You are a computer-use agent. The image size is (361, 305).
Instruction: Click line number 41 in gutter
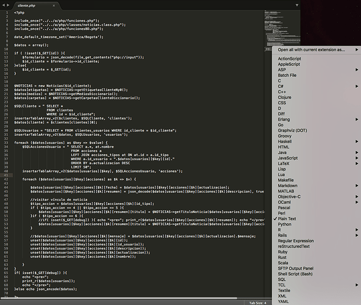coord(5,175)
